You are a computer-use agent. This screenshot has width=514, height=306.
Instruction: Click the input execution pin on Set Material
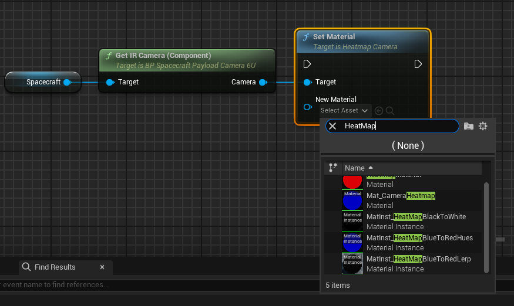[x=307, y=64]
